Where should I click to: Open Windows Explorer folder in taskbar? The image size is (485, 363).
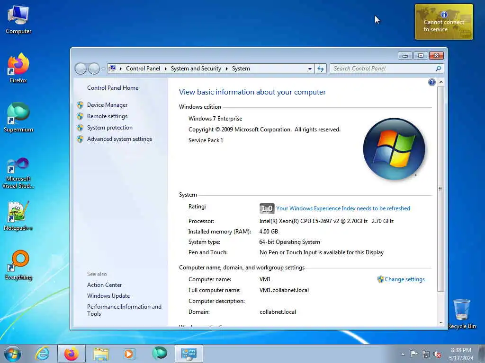(101, 354)
